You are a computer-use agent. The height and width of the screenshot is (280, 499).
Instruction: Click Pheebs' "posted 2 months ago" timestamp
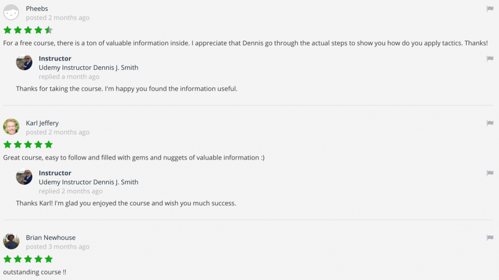pos(58,18)
